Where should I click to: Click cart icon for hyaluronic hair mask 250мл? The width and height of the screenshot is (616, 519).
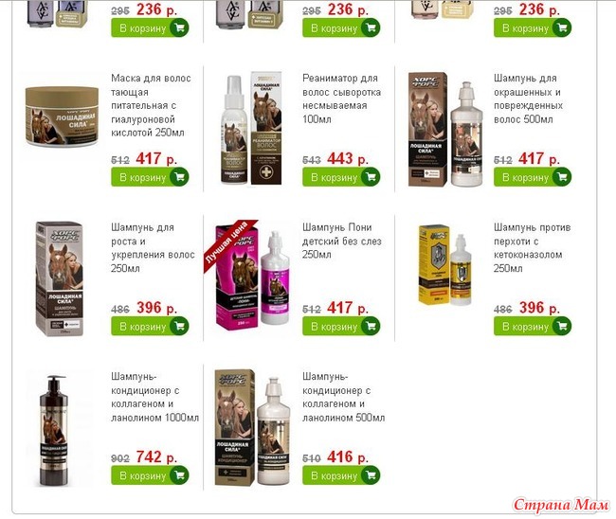(179, 177)
